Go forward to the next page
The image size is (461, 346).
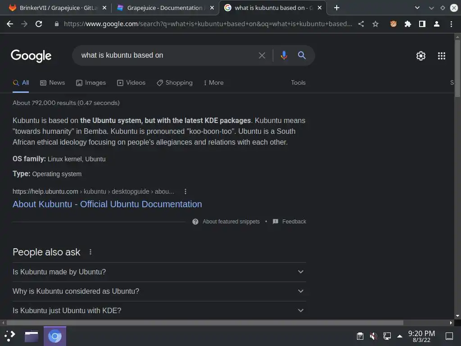24,24
